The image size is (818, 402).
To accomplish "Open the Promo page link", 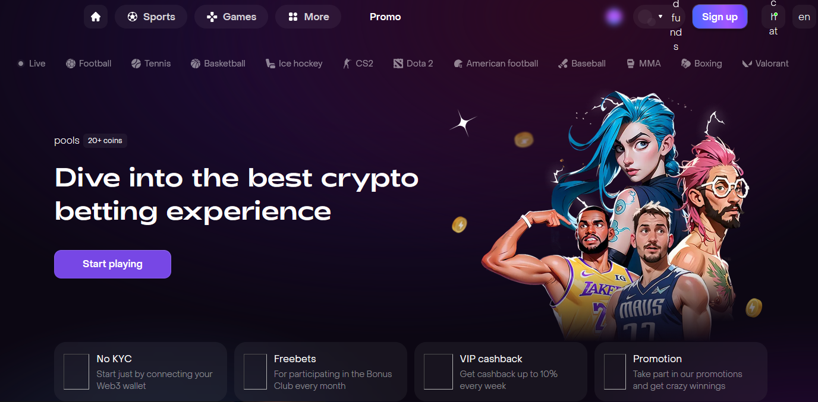I will pyautogui.click(x=385, y=17).
